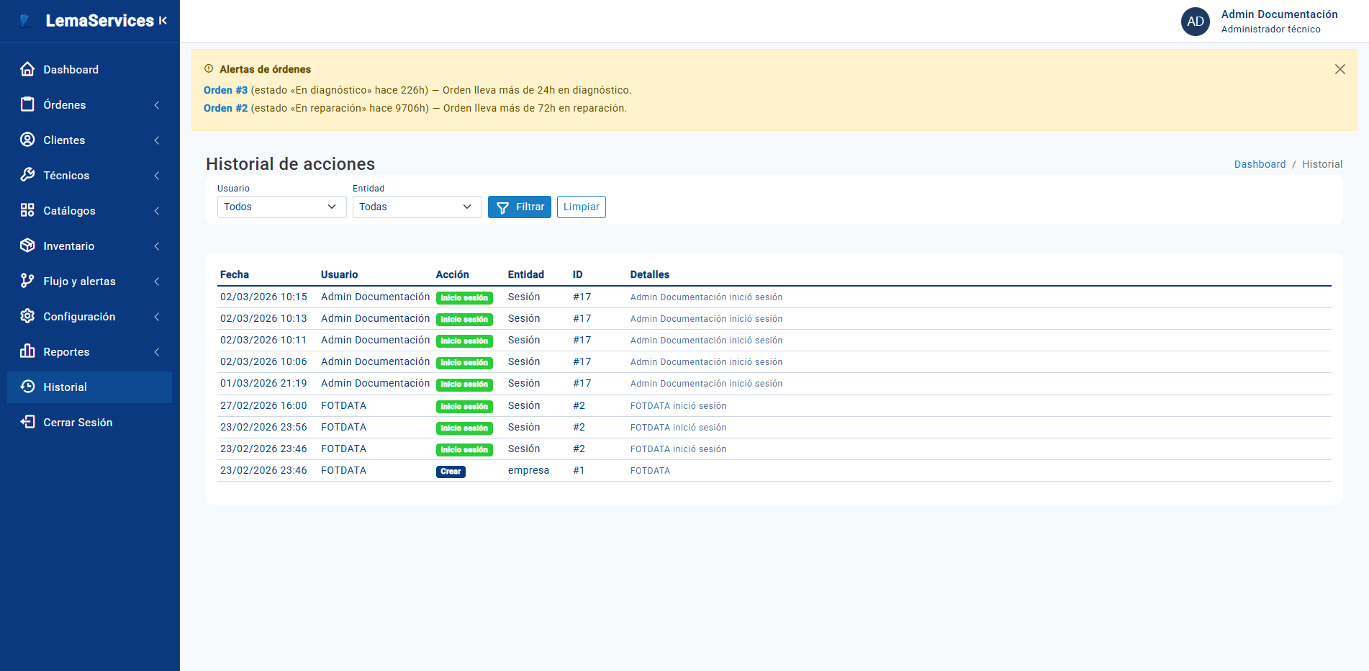This screenshot has height=671, width=1369.
Task: Click the Inventario box icon
Action: point(27,246)
